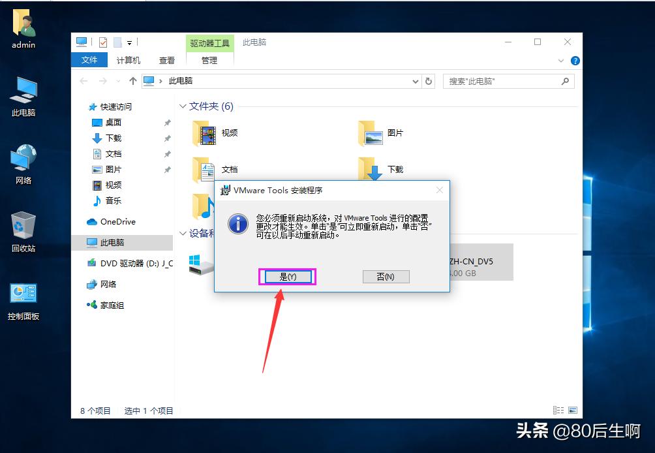Unpin 文档 from Quick Access
Viewport: 655px width, 453px height.
click(168, 153)
